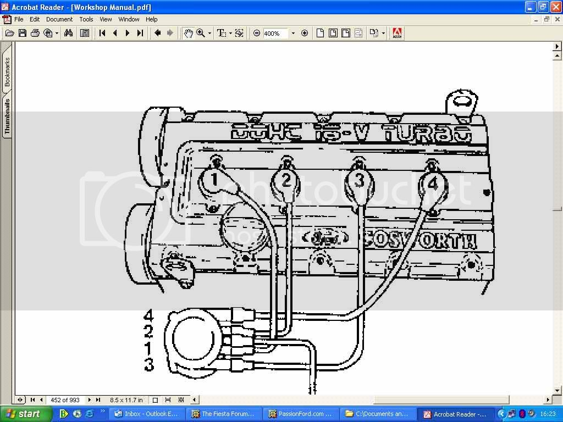Viewport: 563px width, 422px height.
Task: Click the Reflow toolbar icon
Action: 358,33
